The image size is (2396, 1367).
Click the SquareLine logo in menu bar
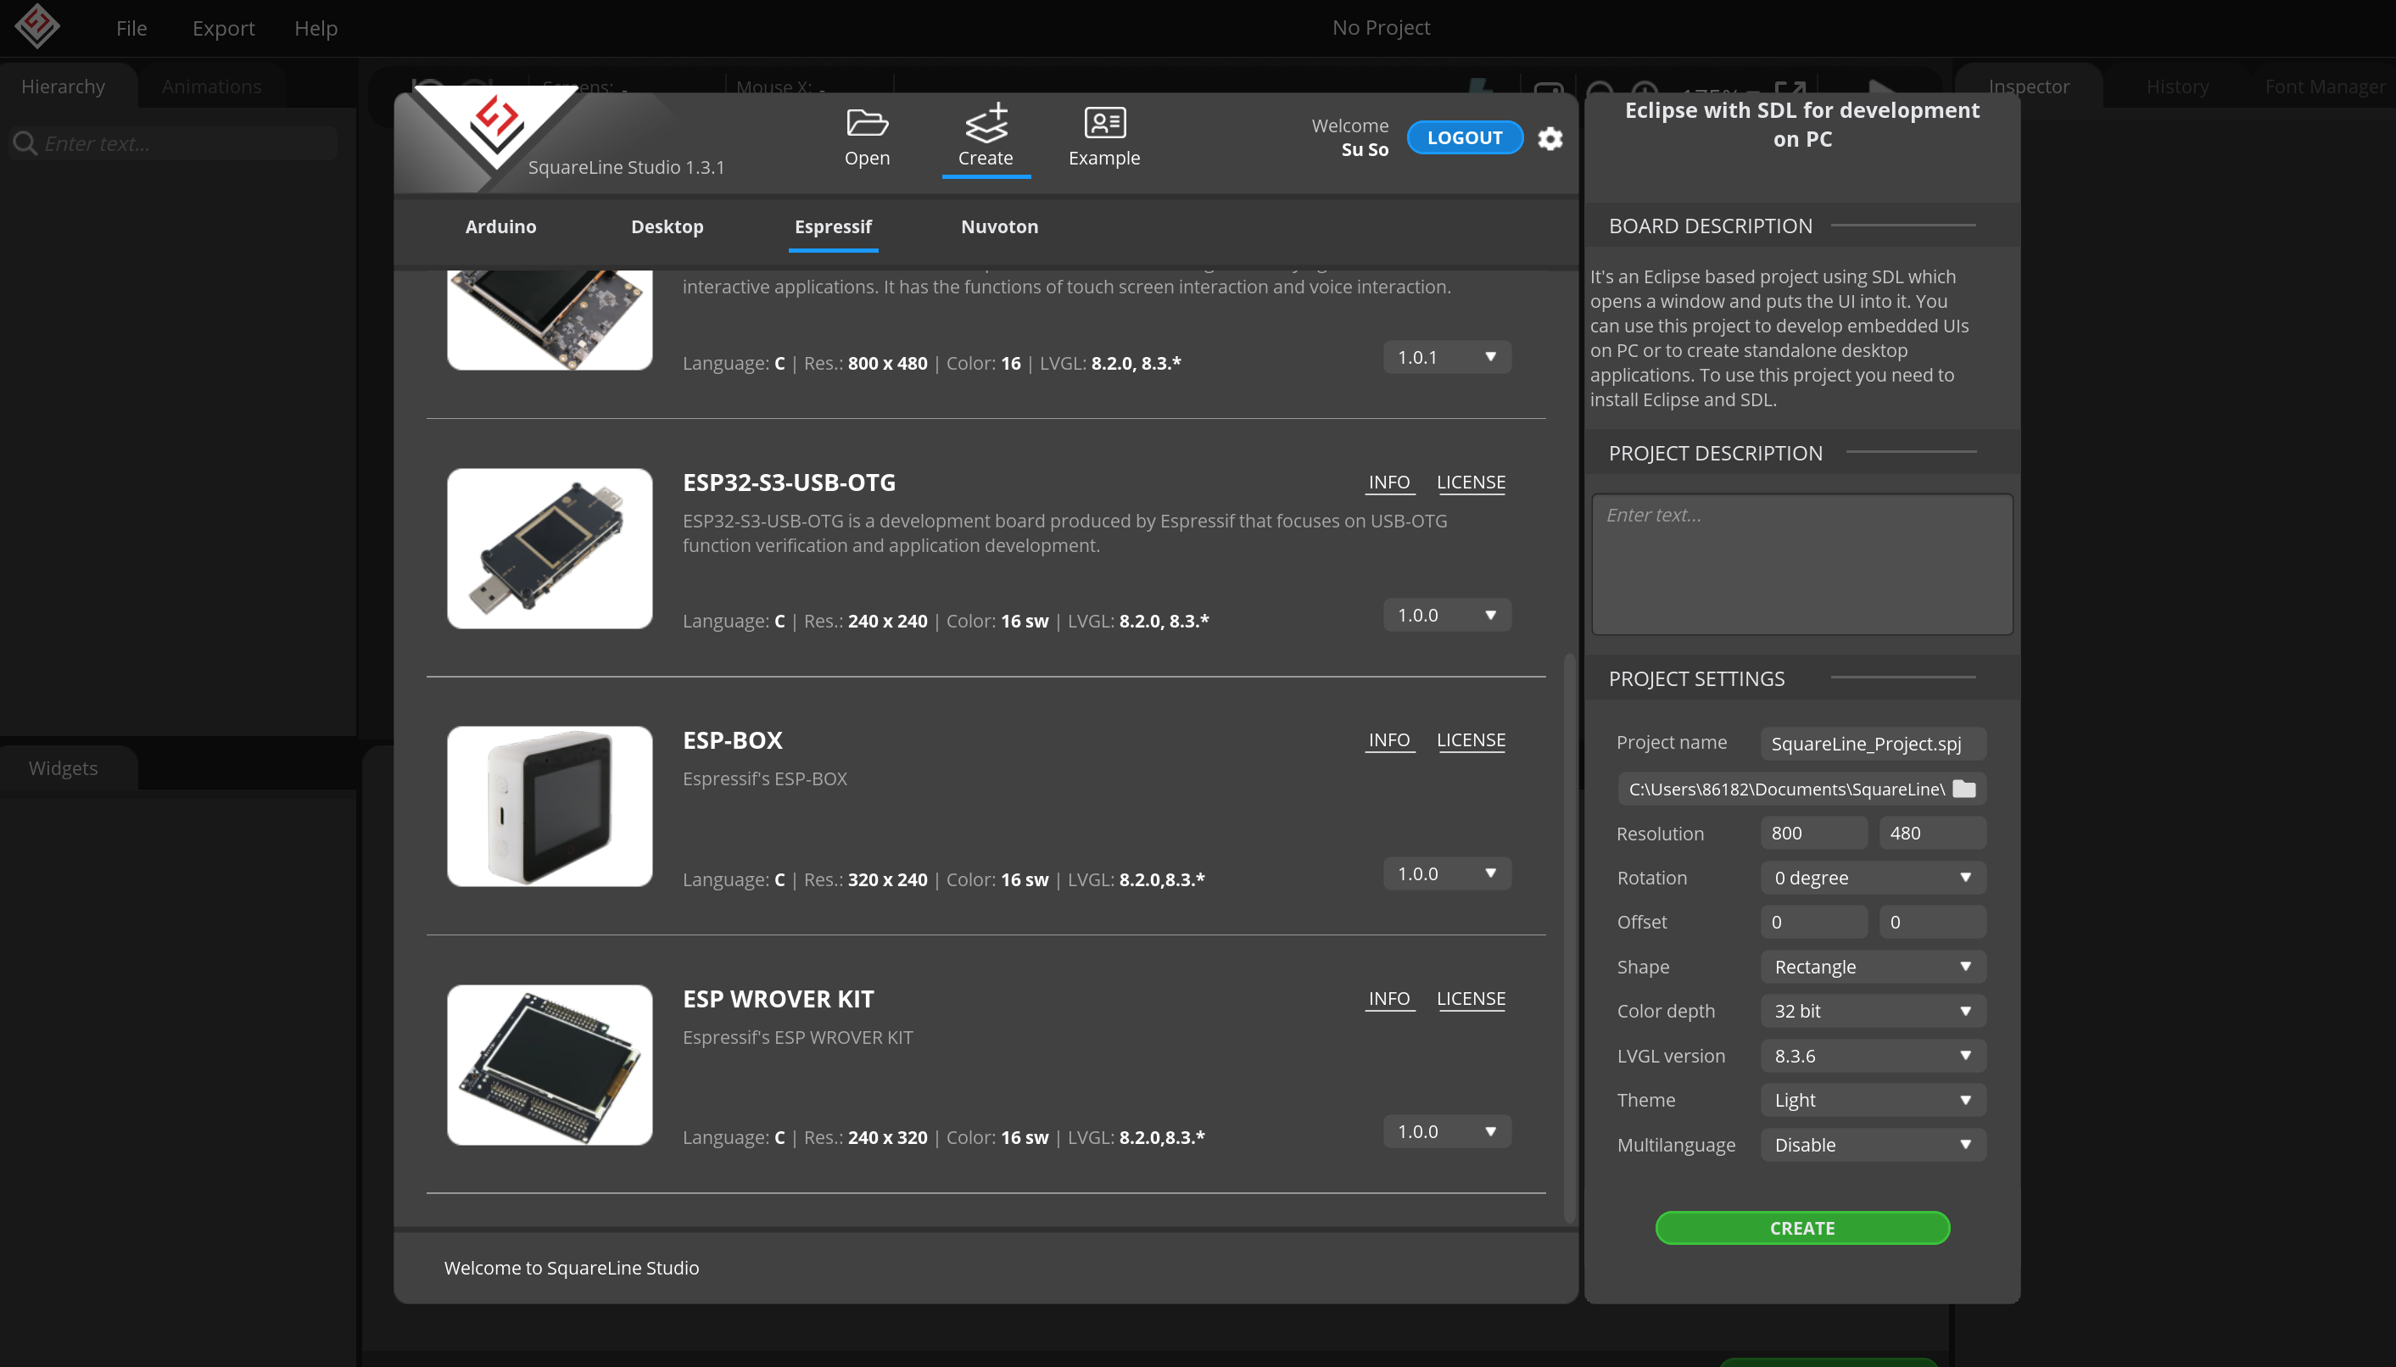(37, 26)
